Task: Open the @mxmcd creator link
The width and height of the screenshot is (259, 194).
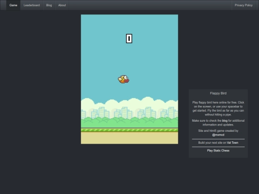Action: click(x=218, y=135)
